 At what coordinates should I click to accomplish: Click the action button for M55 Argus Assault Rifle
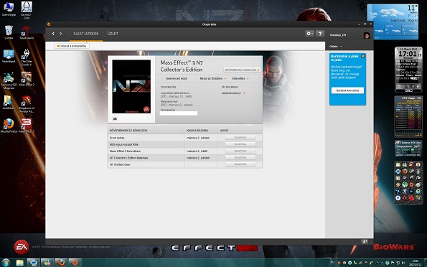[240, 144]
